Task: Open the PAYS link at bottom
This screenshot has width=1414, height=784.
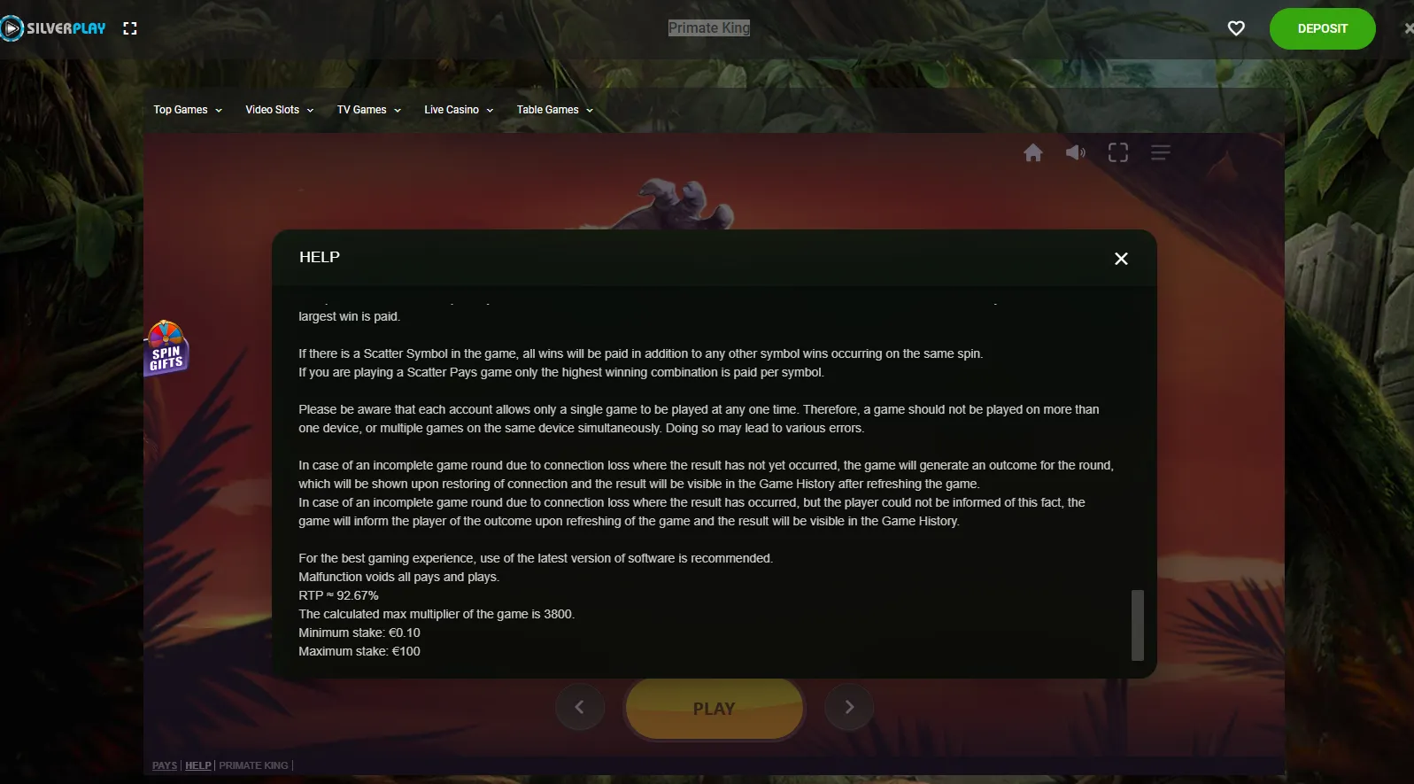Action: pyautogui.click(x=165, y=765)
